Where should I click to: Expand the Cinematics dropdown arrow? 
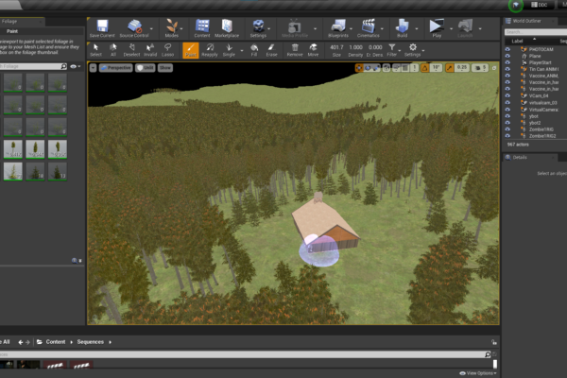point(382,28)
